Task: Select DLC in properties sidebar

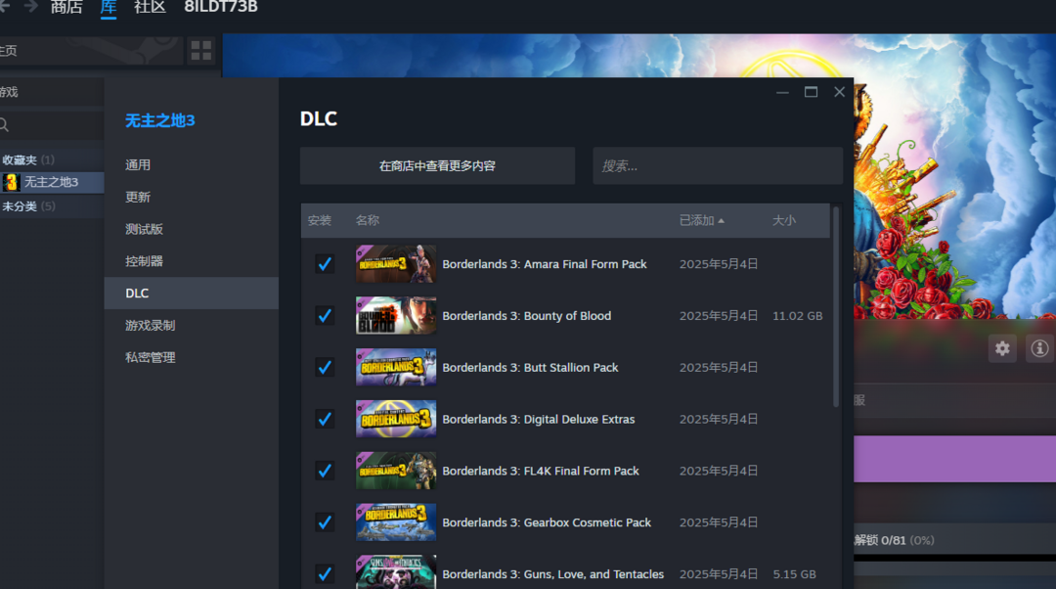Action: (192, 294)
